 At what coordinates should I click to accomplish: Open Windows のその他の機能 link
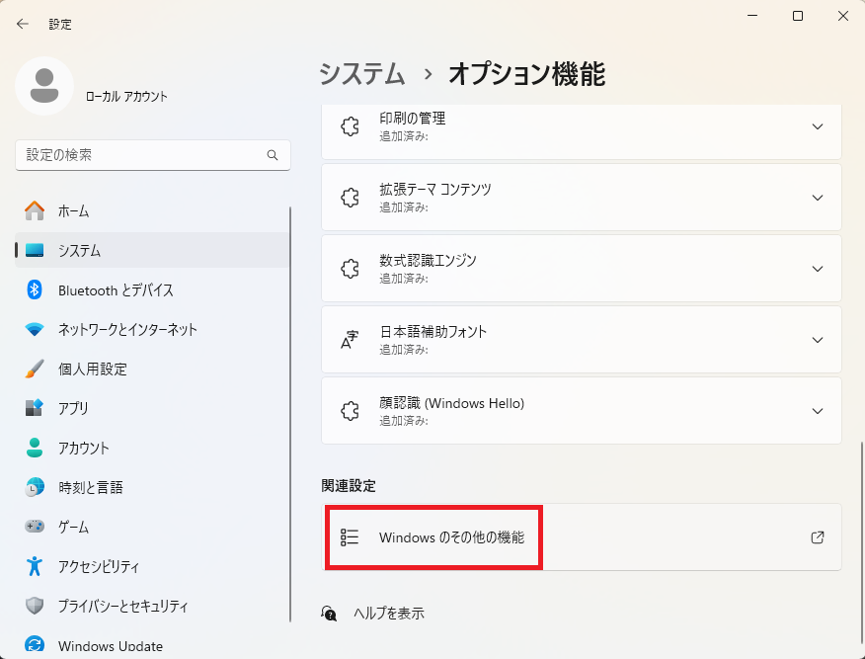coord(582,537)
